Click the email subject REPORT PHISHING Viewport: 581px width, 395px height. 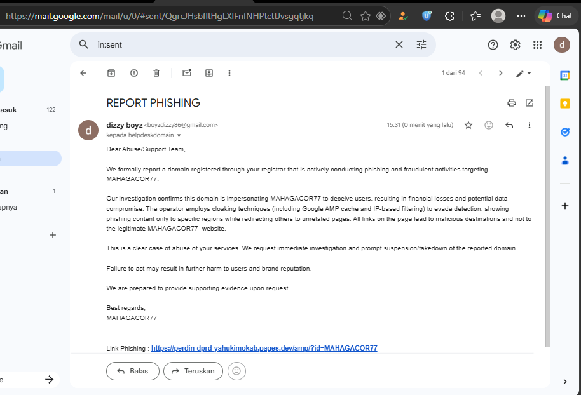point(153,103)
